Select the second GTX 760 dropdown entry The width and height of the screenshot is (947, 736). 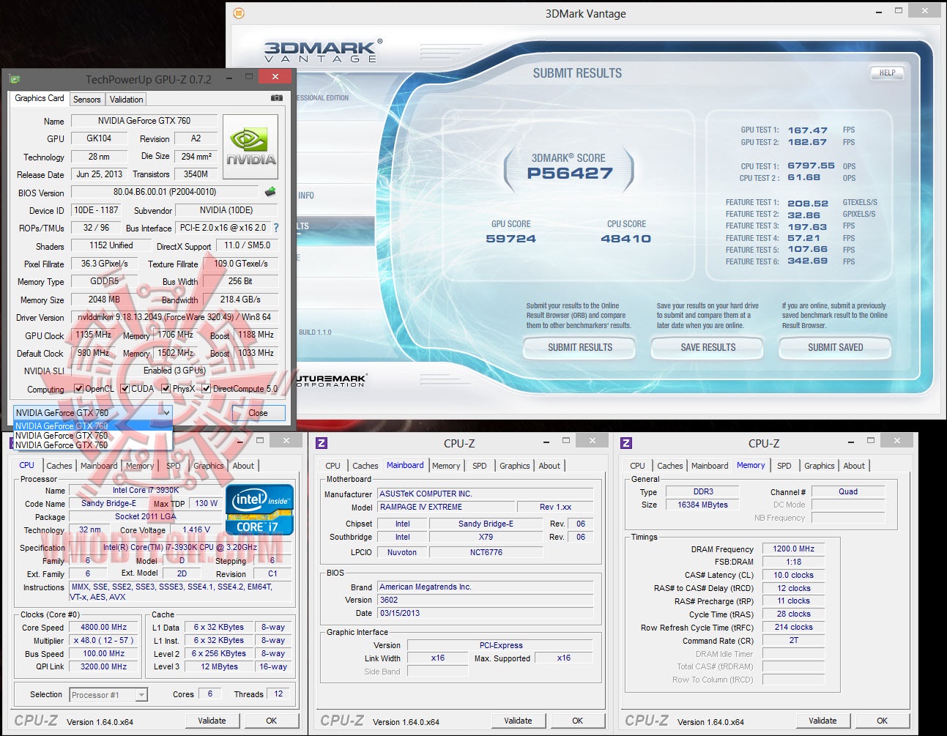click(92, 435)
